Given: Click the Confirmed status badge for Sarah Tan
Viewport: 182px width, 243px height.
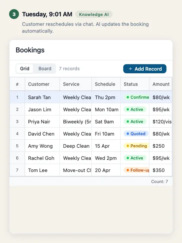Looking at the screenshot, I should 136,97.
